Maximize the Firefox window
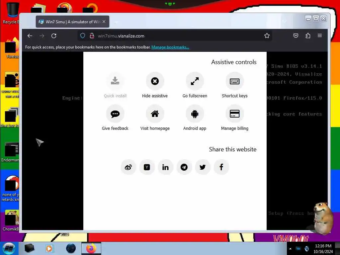 coord(316,19)
